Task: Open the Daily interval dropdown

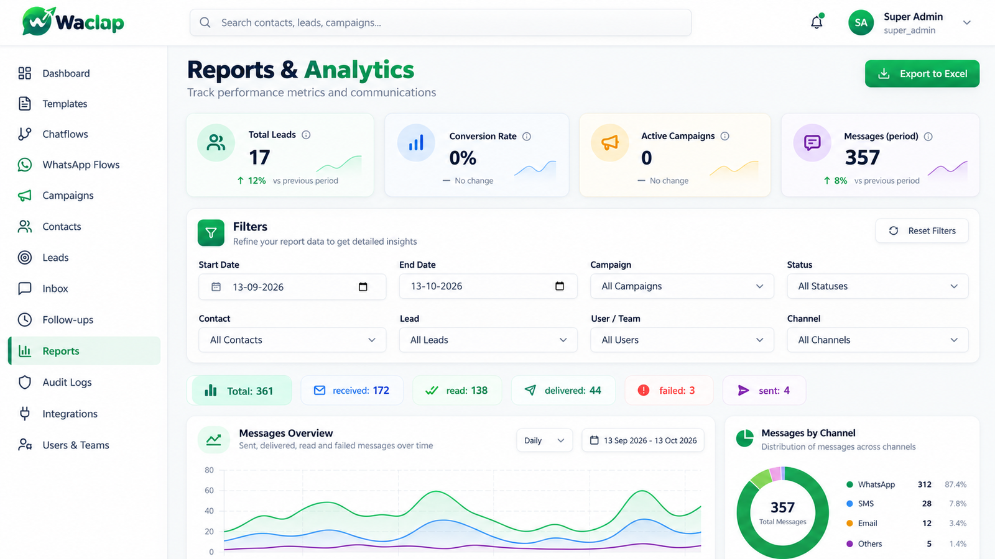Action: click(x=544, y=440)
